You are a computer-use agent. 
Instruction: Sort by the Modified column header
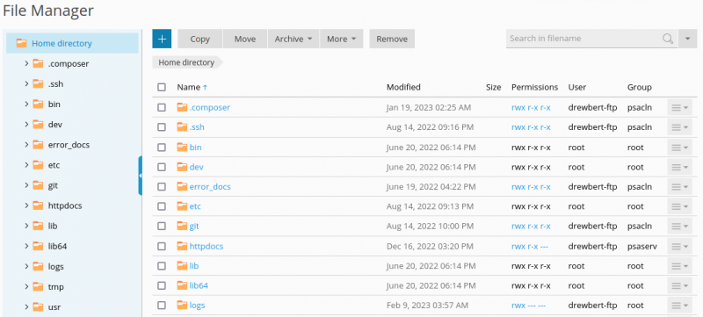(403, 87)
